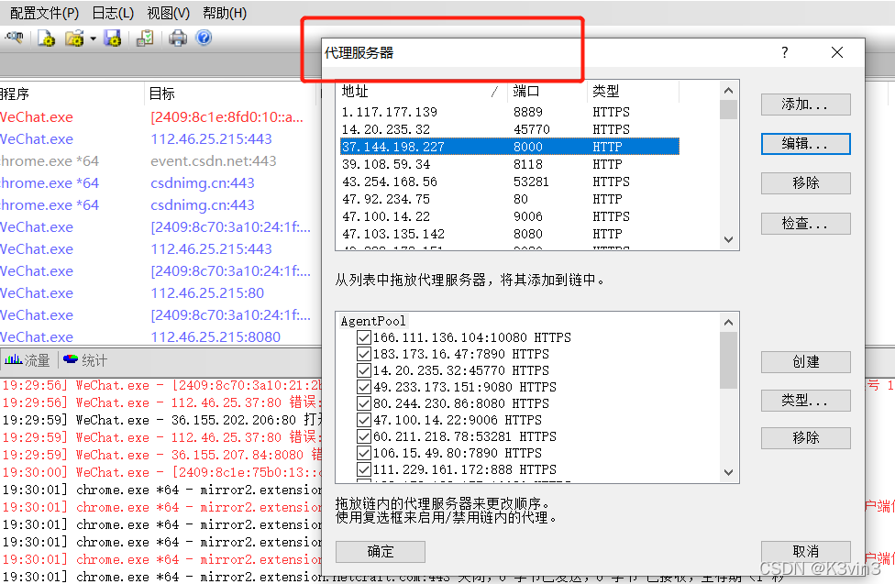Click the dialog help question mark
Viewport: 895px width, 584px height.
pyautogui.click(x=785, y=52)
